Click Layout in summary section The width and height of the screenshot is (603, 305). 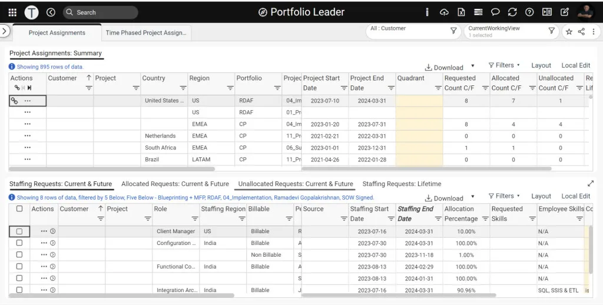coord(541,65)
